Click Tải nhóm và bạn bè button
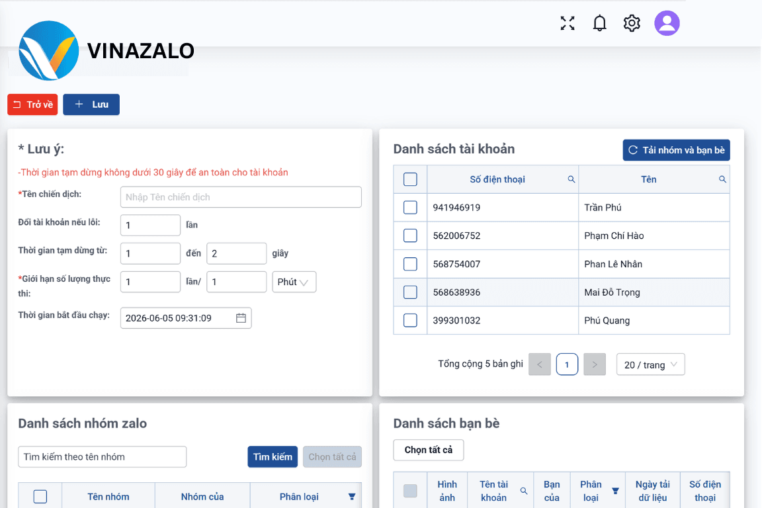 [676, 150]
